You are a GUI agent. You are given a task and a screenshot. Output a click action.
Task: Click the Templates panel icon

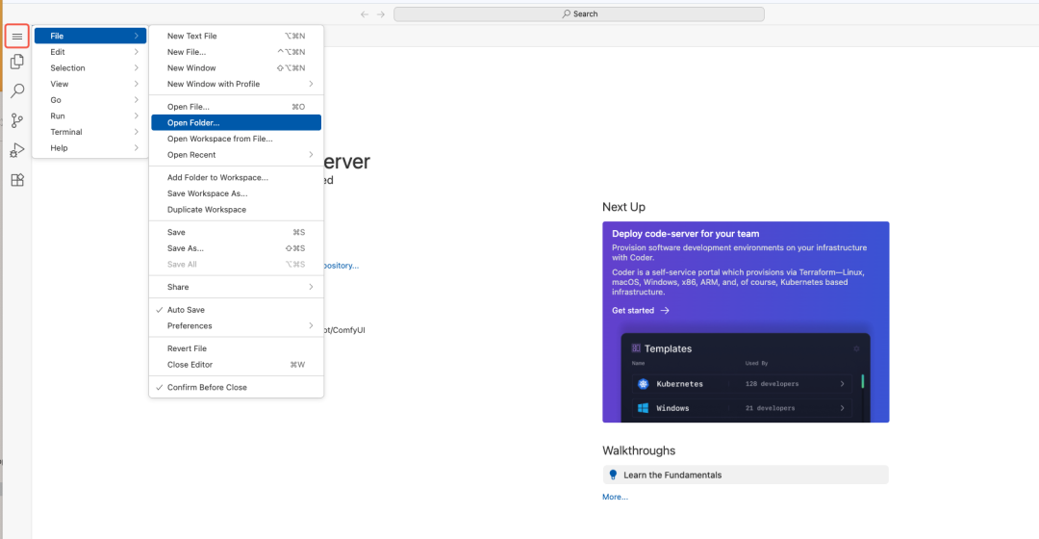[x=636, y=348]
